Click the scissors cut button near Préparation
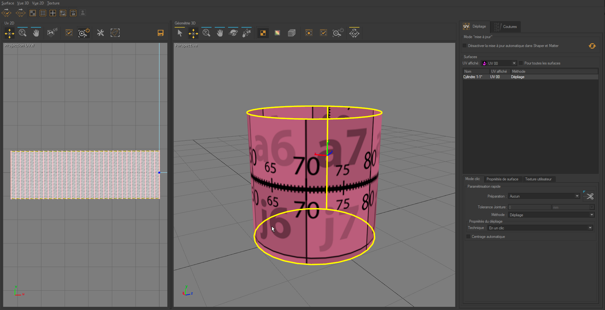This screenshot has height=310, width=605. 589,196
